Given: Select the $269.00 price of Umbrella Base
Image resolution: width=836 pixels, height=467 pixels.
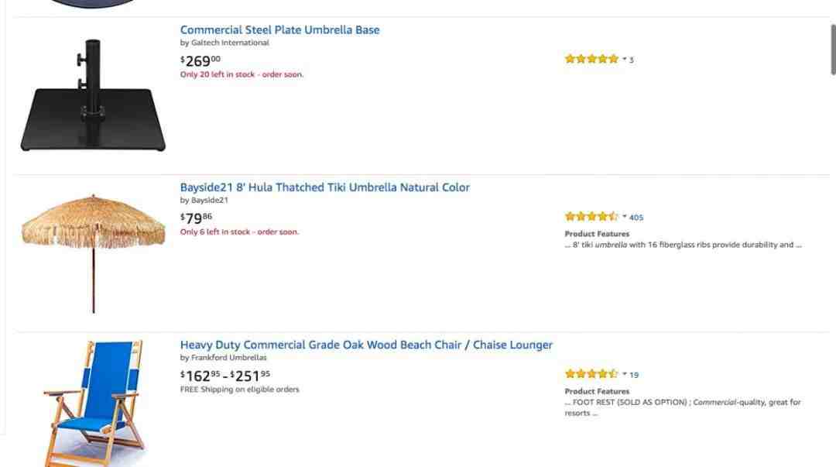Looking at the screenshot, I should 200,61.
